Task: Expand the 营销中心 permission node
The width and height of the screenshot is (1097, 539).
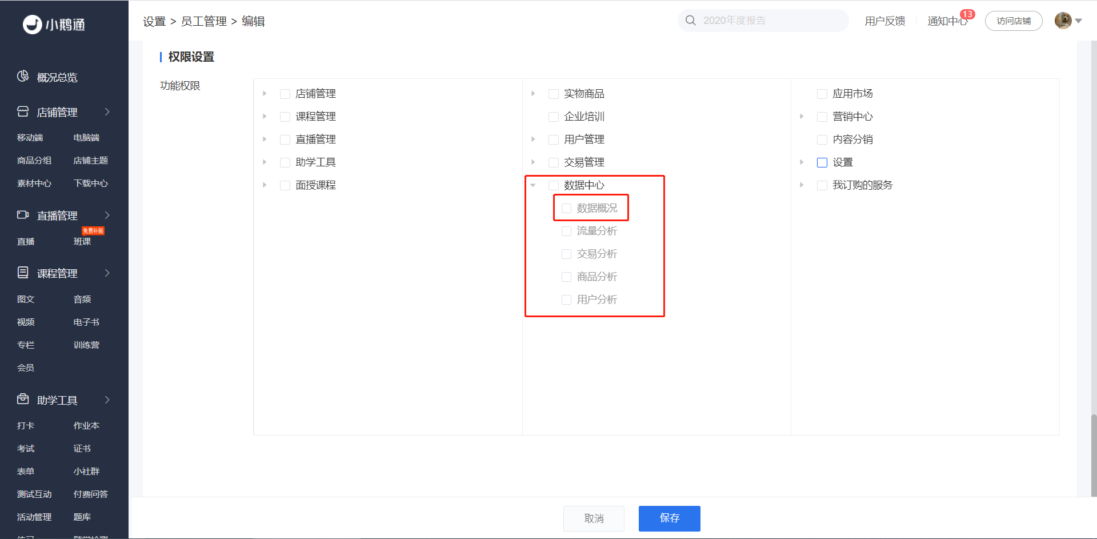Action: click(802, 117)
